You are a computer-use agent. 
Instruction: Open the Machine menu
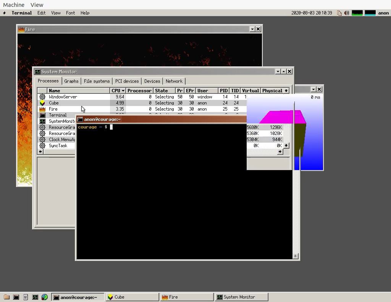tap(14, 5)
